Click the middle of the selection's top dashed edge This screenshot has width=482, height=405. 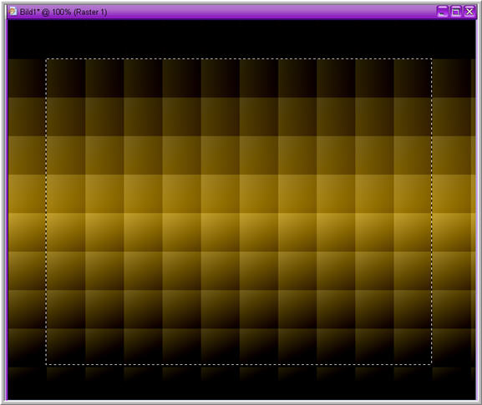point(239,59)
